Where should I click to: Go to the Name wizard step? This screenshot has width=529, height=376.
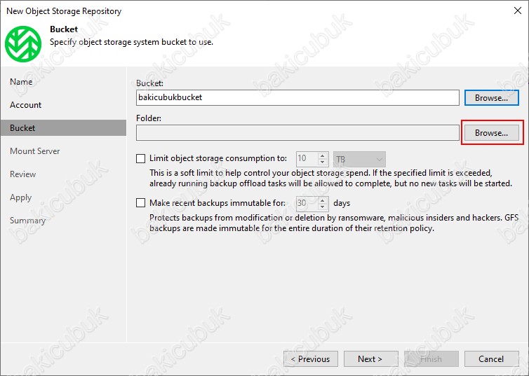21,82
